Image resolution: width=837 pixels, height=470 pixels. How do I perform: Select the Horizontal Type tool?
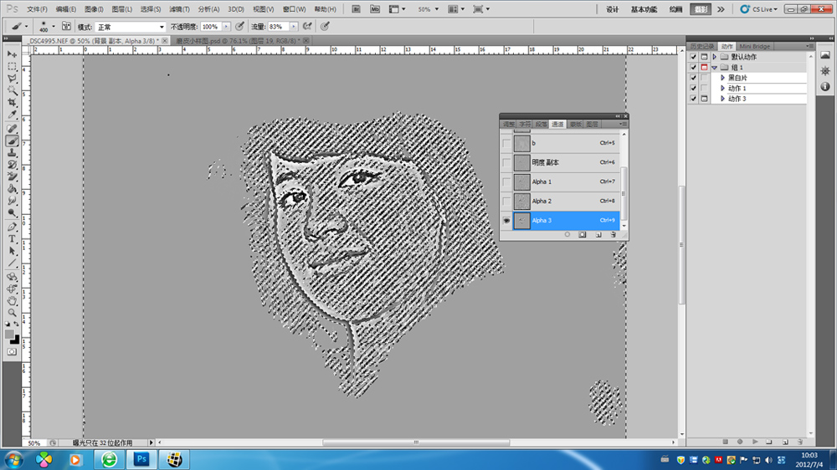pos(12,238)
